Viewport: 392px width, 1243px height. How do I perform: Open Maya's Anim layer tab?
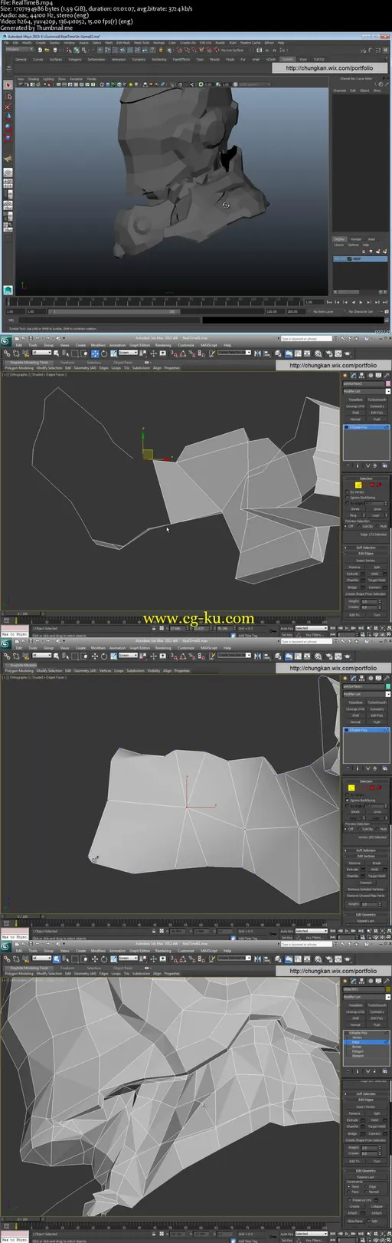coord(371,239)
